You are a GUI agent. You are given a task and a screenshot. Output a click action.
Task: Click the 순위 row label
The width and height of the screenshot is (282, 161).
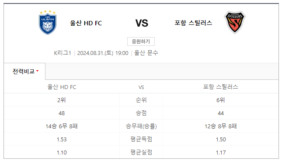point(141,100)
